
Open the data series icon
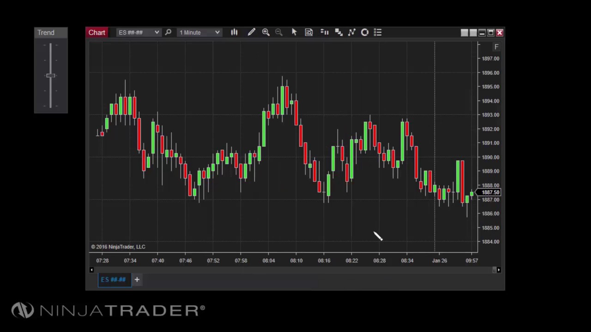click(338, 32)
